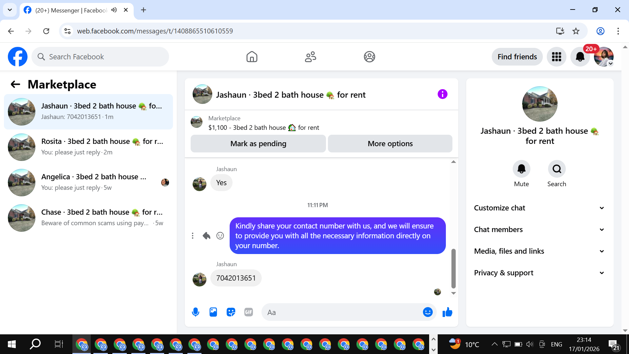The height and width of the screenshot is (354, 629).
Task: Open the Friends tab in navigation
Action: [310, 57]
